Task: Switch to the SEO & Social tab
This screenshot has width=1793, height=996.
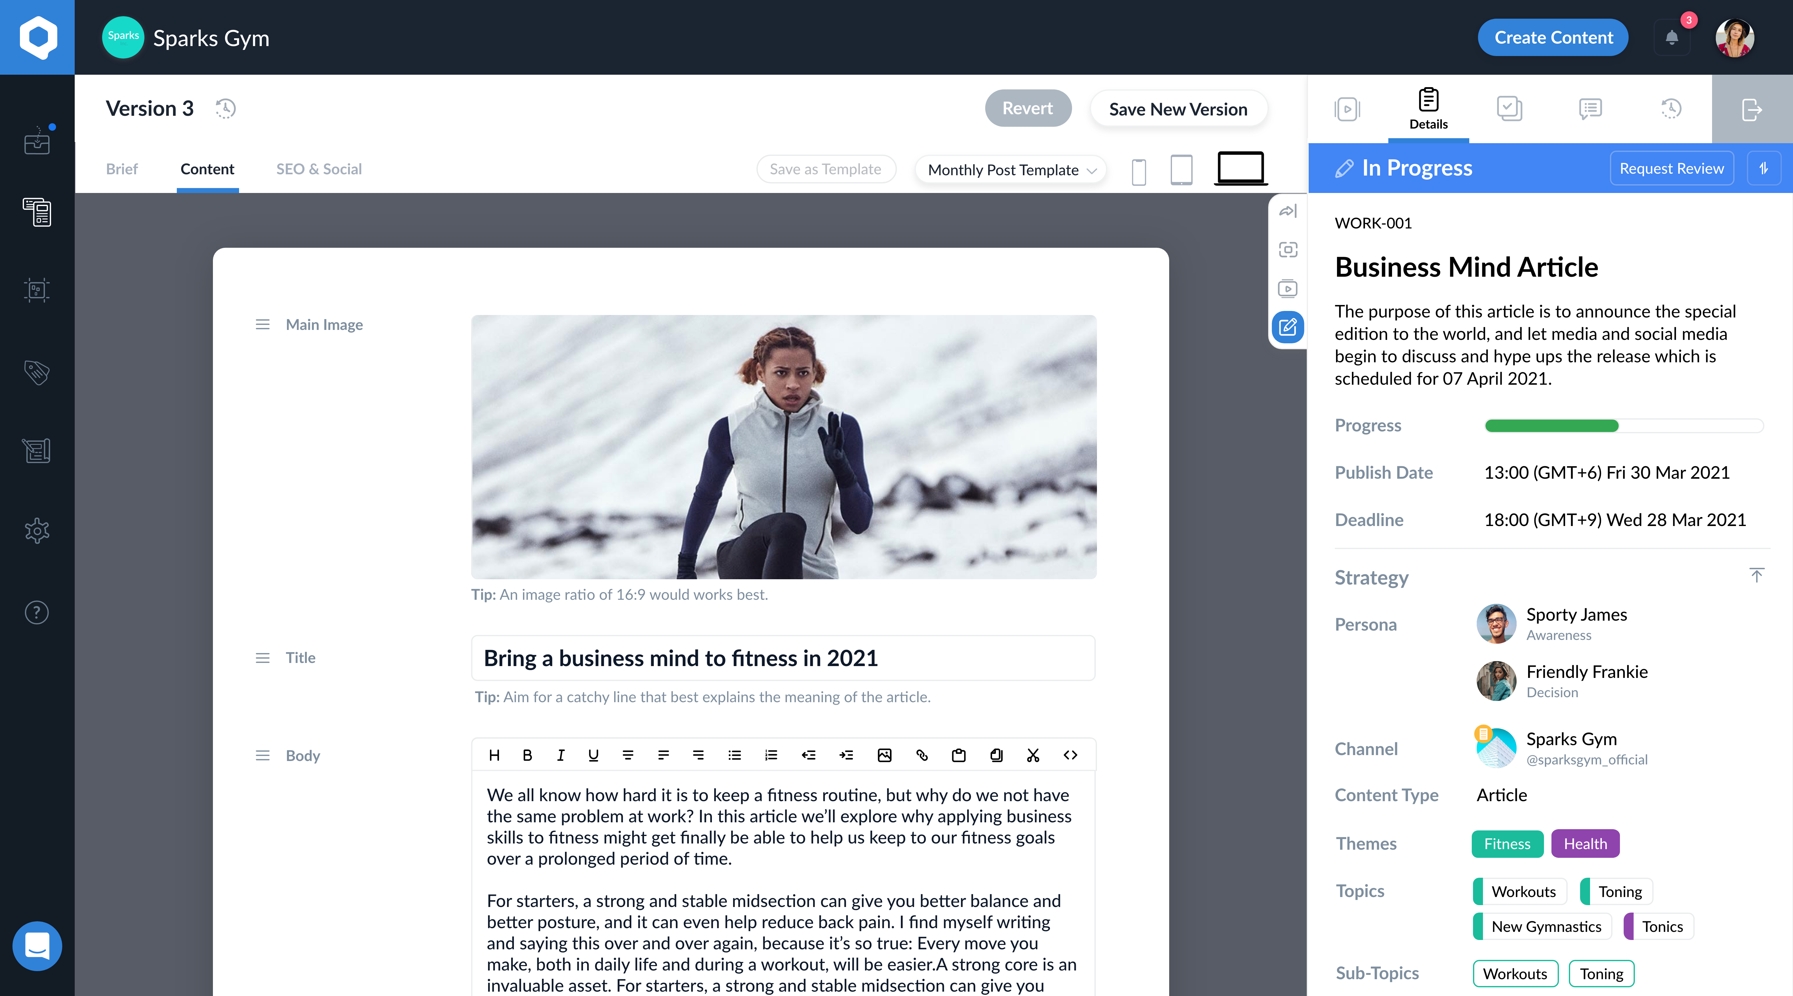Action: (319, 169)
